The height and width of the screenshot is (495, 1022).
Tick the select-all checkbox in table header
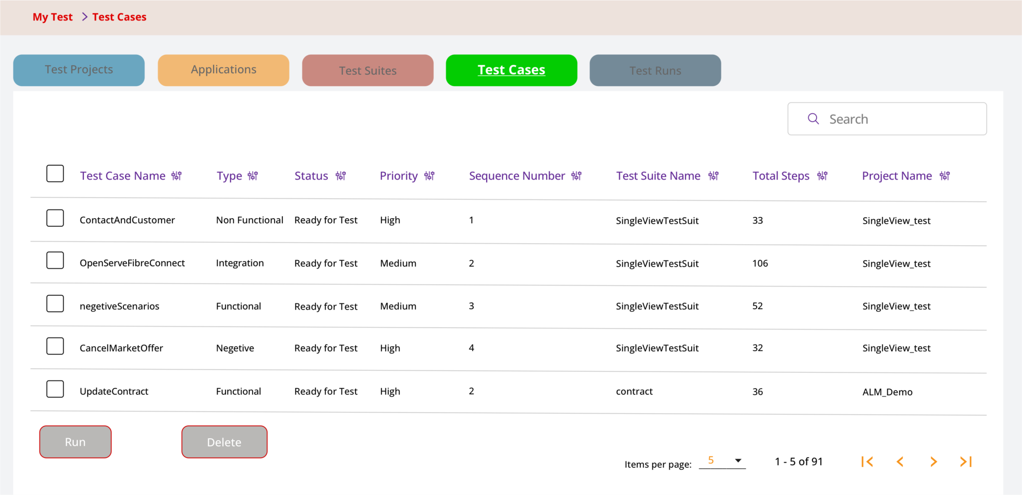click(x=55, y=173)
